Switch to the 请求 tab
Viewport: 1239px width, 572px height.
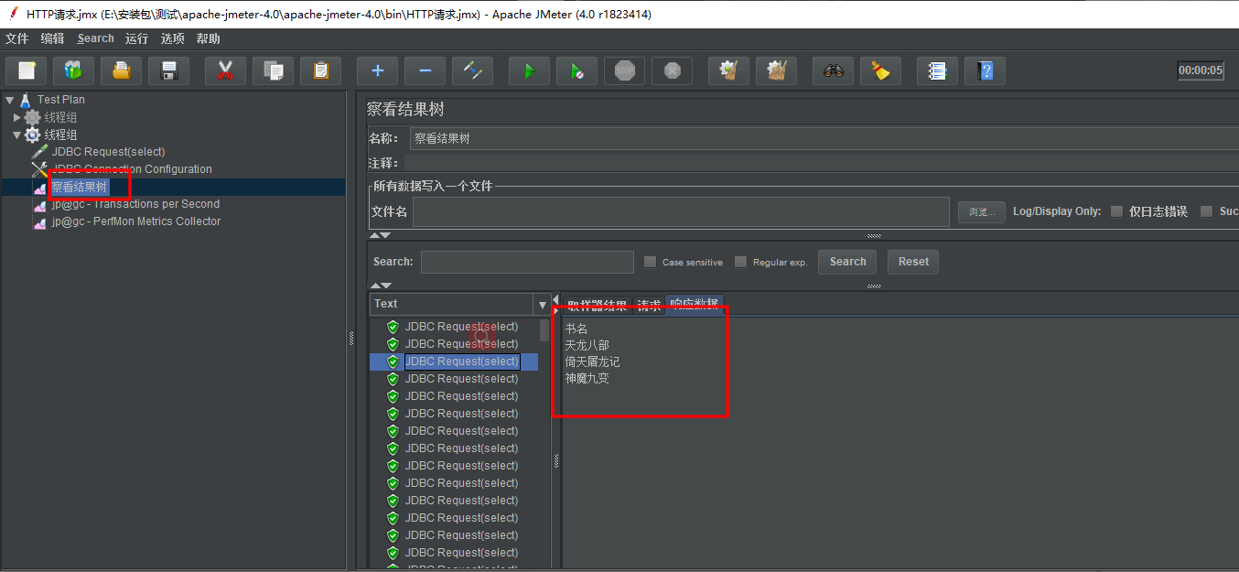coord(649,306)
